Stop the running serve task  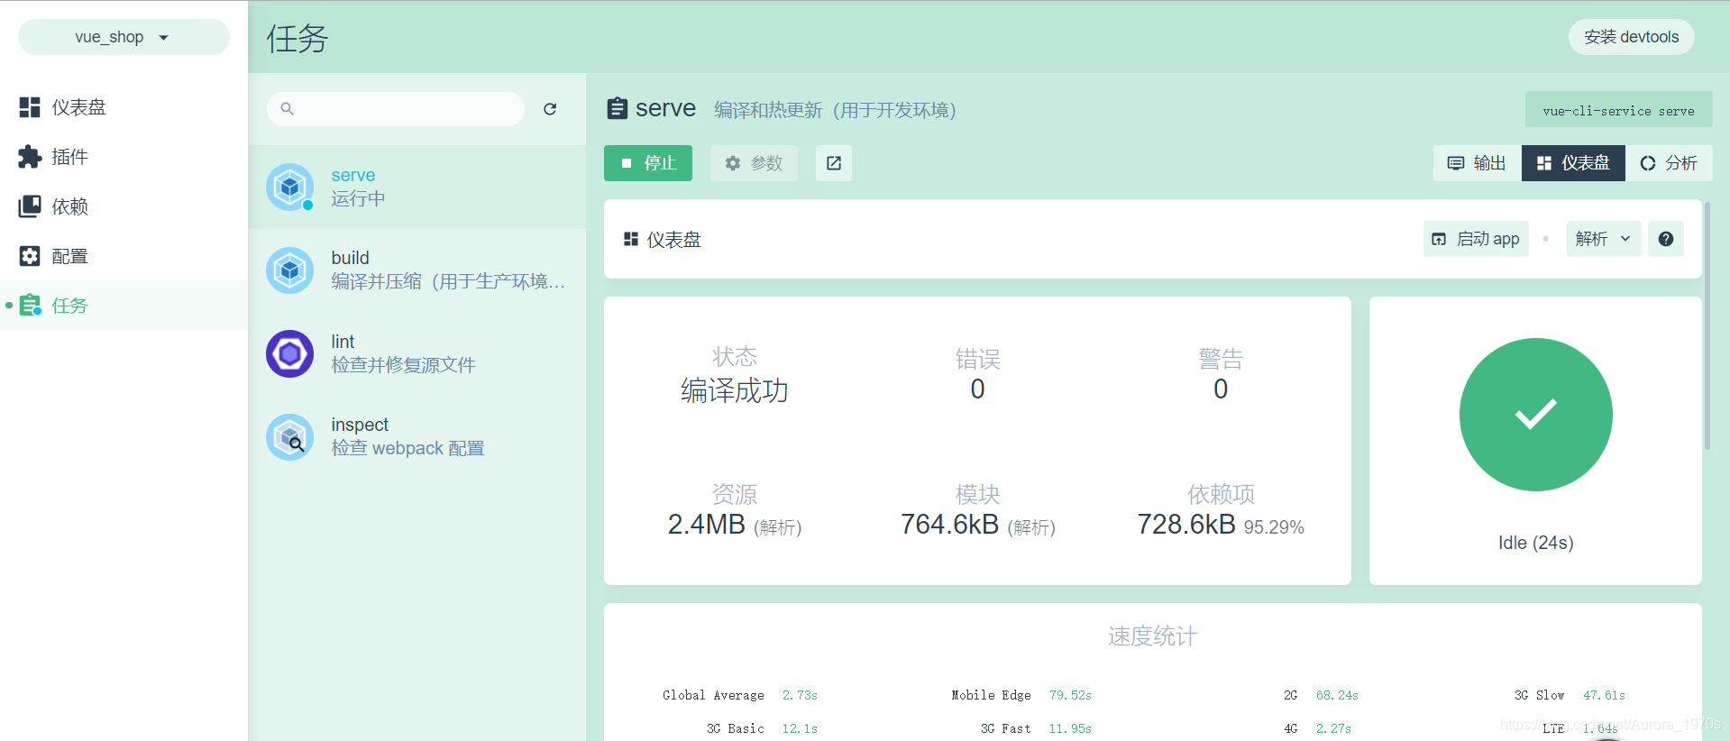click(648, 163)
